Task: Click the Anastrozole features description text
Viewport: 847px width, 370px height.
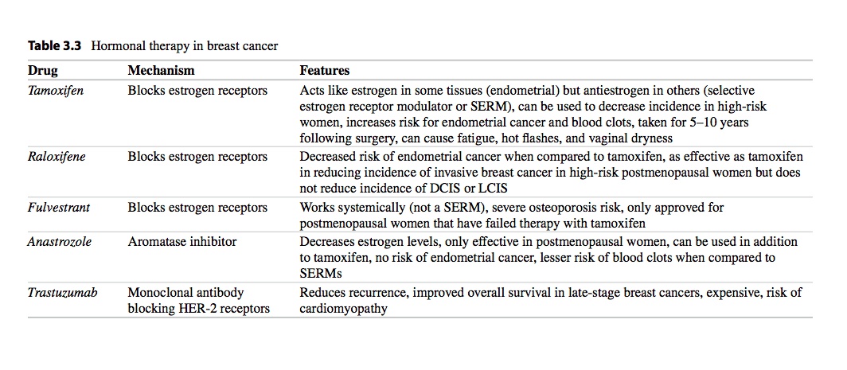Action: click(548, 256)
